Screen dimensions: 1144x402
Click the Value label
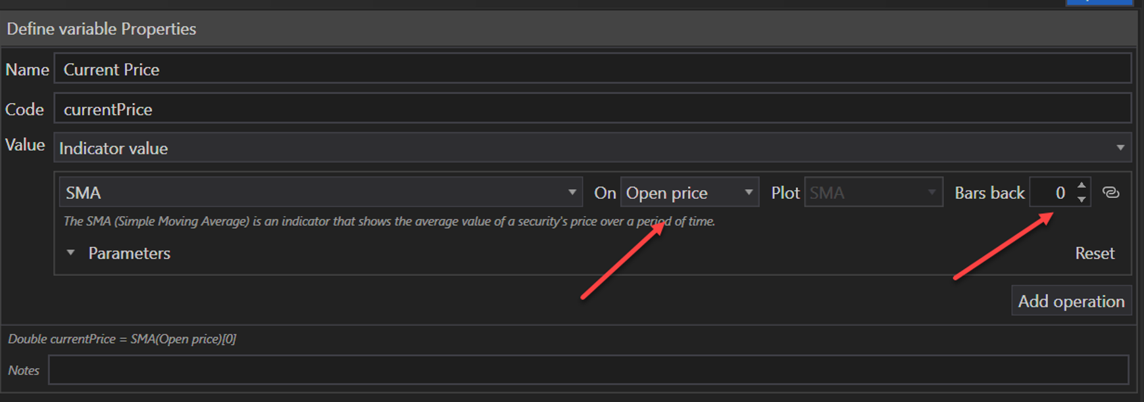(25, 145)
